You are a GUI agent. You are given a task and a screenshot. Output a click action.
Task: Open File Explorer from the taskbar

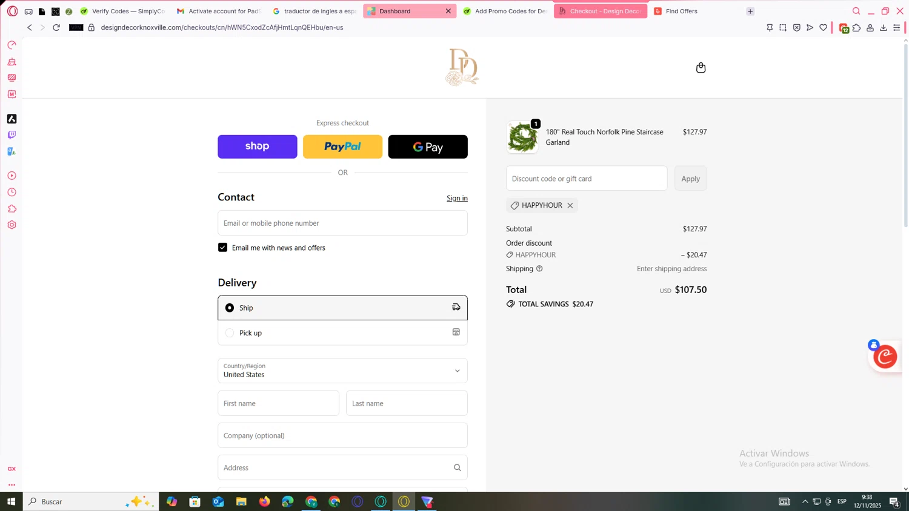(241, 501)
